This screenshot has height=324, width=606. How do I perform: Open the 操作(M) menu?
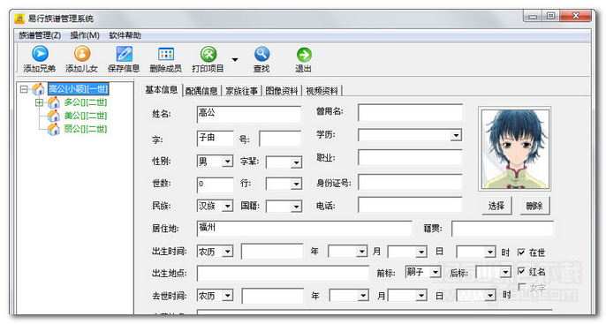[x=85, y=35]
